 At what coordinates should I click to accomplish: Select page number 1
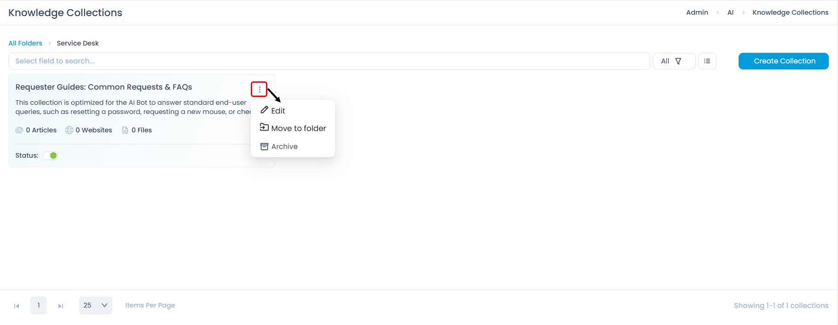pos(39,305)
